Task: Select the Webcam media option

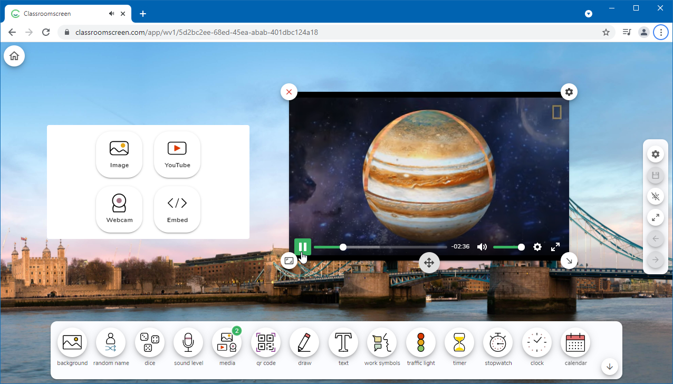Action: (x=119, y=209)
